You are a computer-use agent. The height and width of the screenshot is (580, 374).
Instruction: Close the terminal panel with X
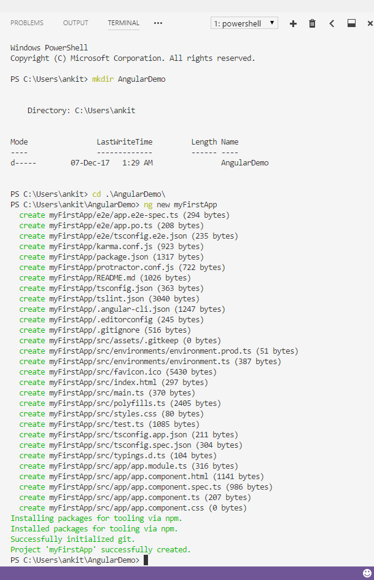(370, 23)
